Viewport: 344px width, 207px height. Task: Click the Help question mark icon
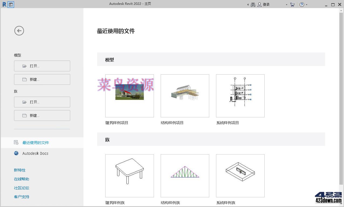coord(302,4)
